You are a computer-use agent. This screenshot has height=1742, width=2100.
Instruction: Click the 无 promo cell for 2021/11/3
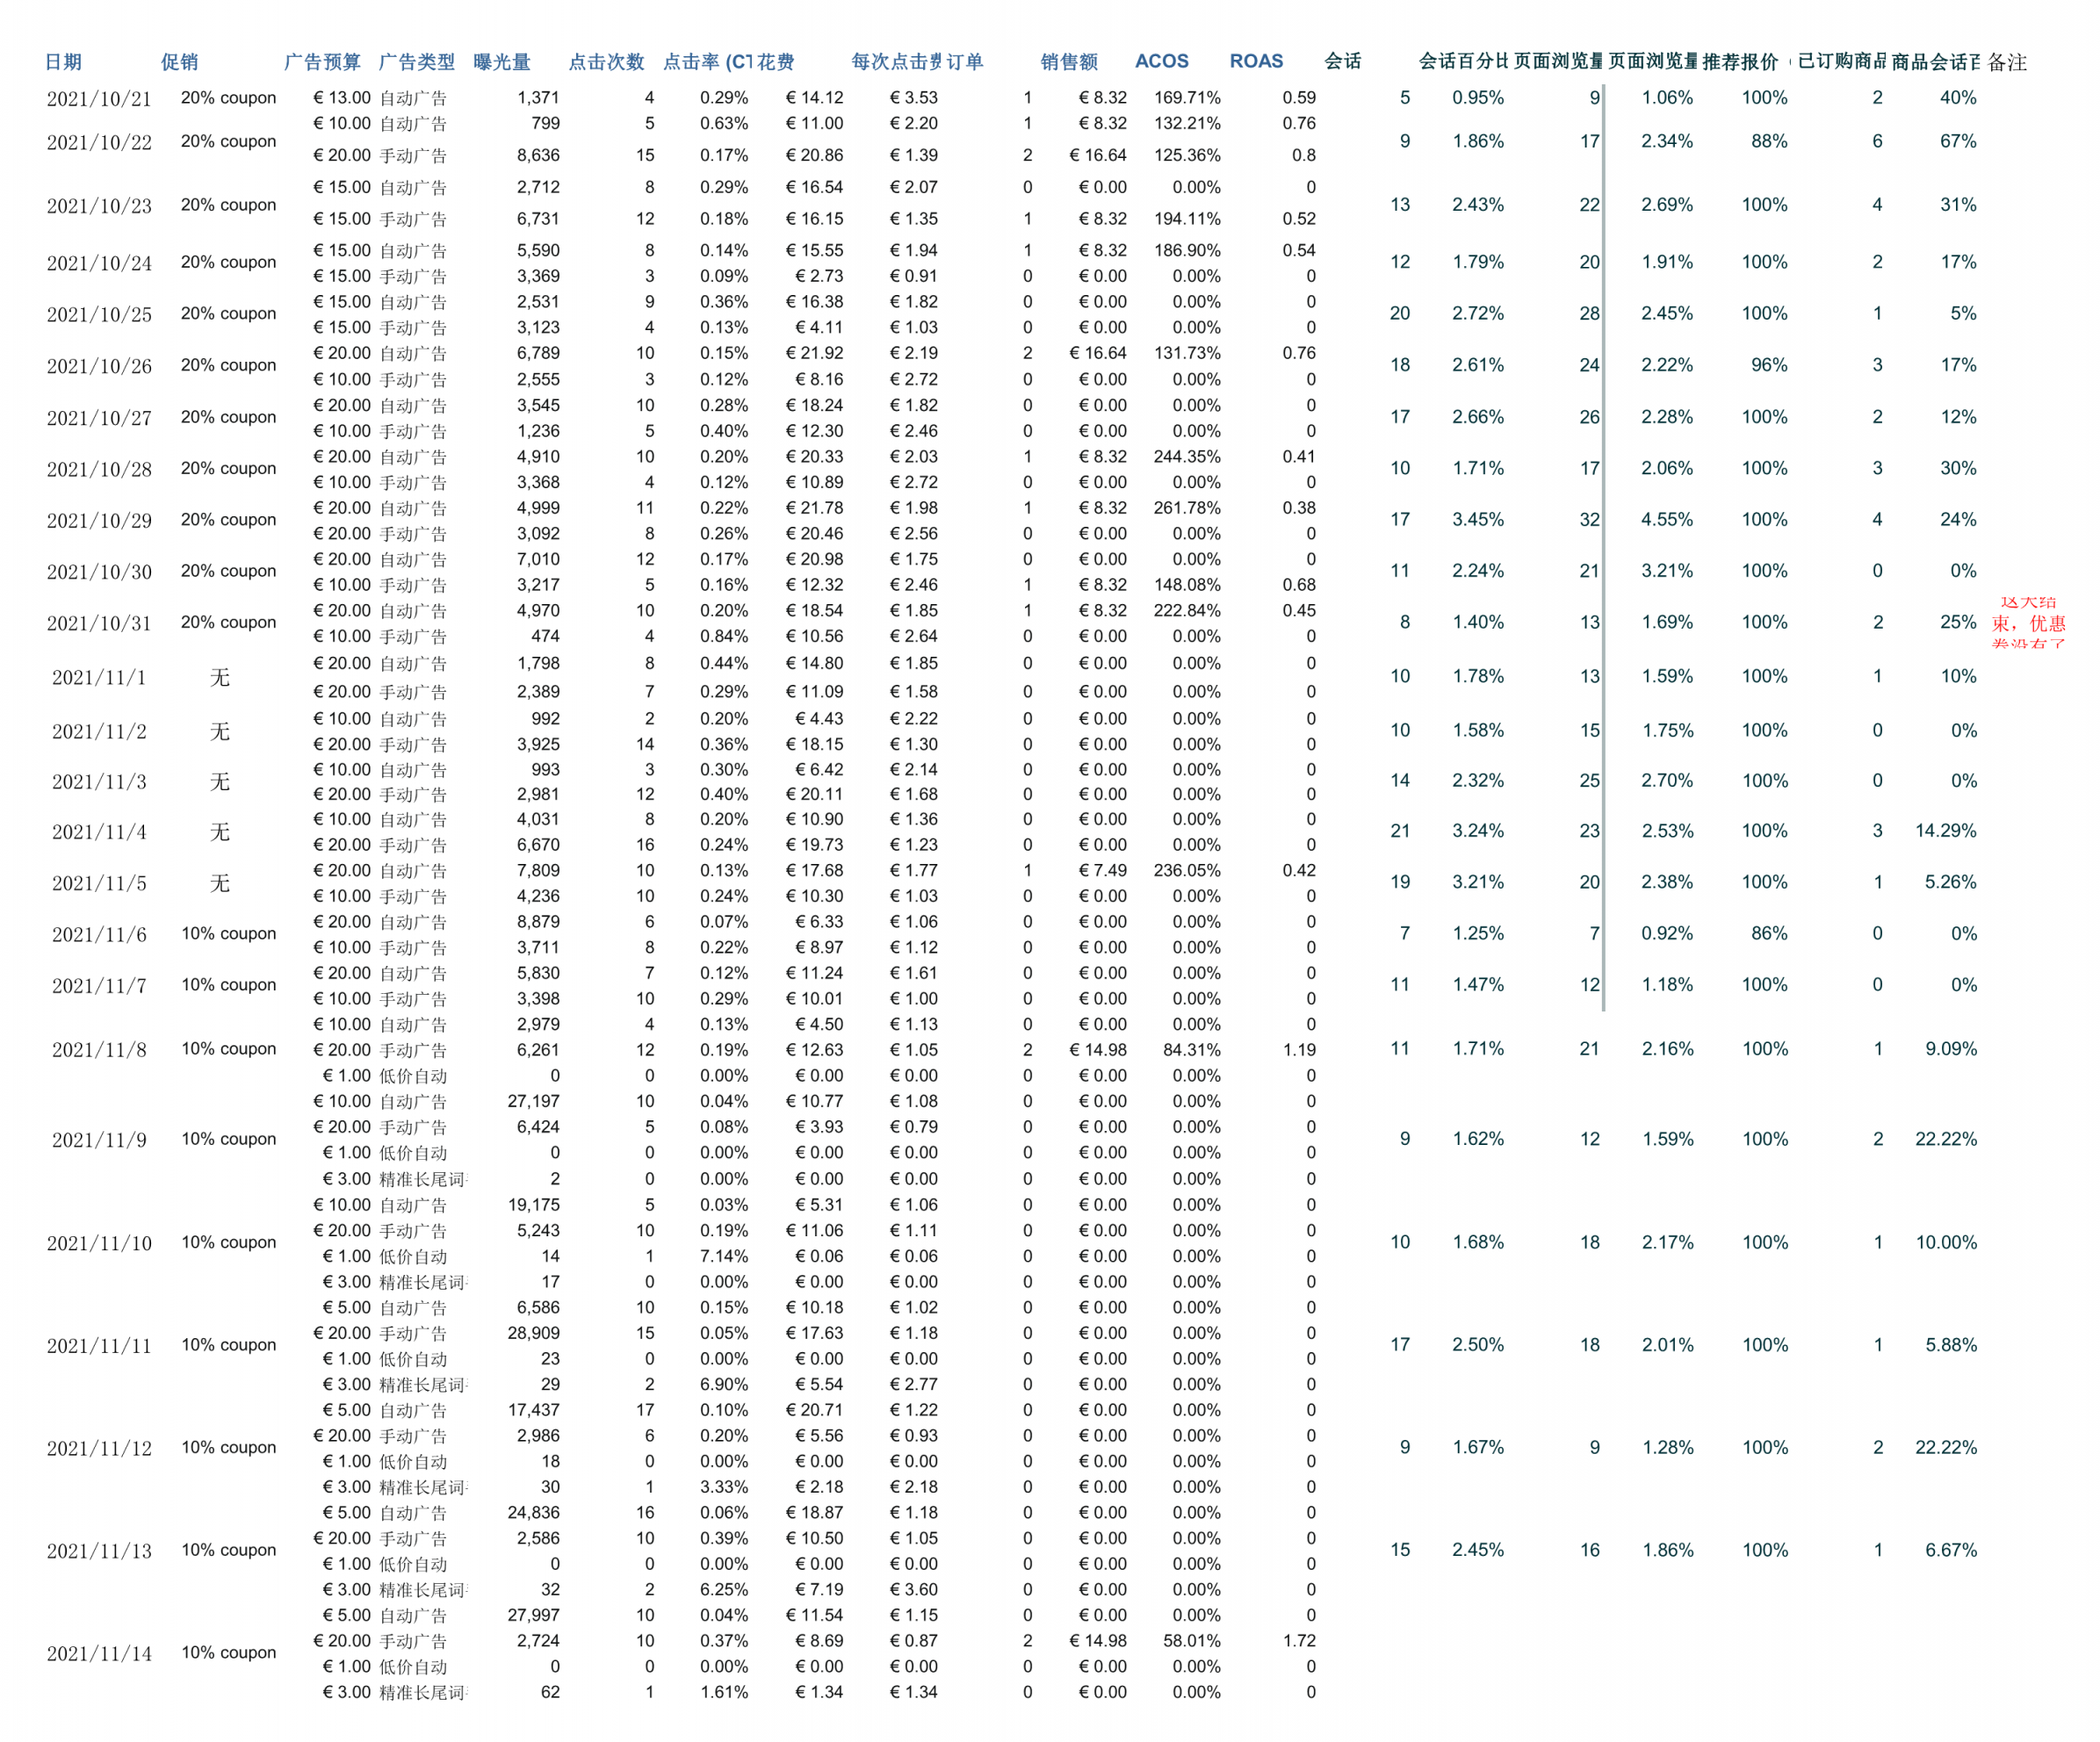pyautogui.click(x=220, y=781)
